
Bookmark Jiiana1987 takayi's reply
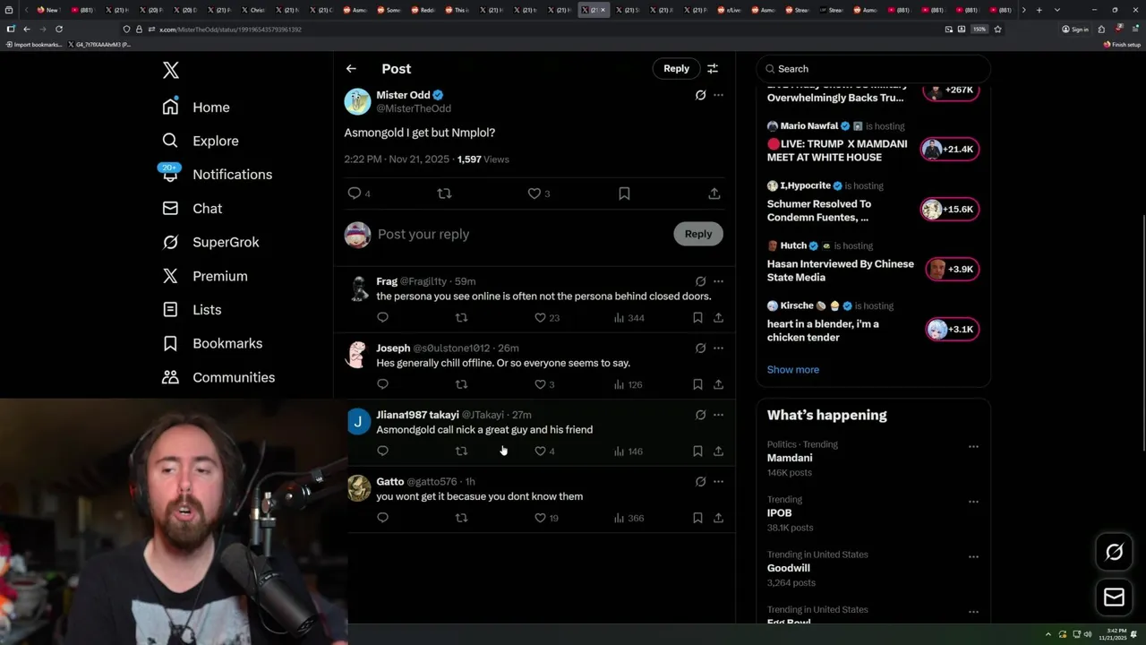(697, 451)
